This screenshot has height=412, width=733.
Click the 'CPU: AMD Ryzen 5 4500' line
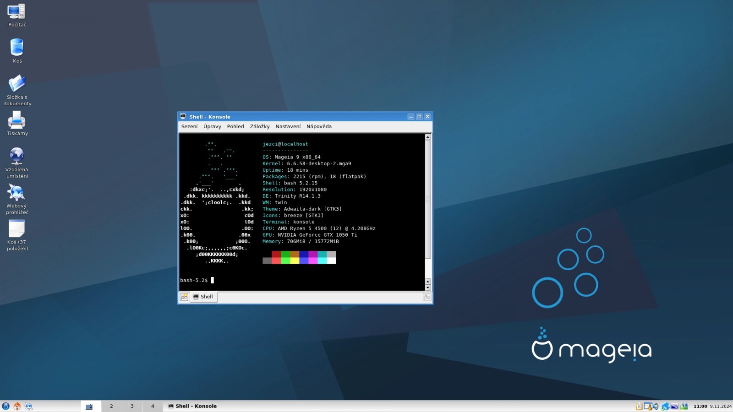point(319,228)
